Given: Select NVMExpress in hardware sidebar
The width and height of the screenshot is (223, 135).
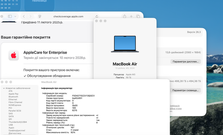Looking at the screenshot, I should click(15, 105).
